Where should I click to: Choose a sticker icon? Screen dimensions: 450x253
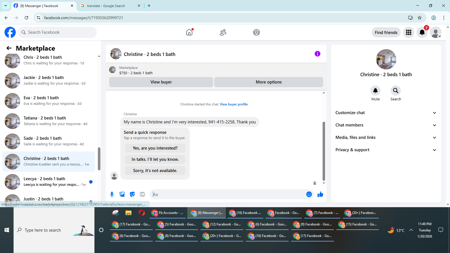(x=132, y=194)
